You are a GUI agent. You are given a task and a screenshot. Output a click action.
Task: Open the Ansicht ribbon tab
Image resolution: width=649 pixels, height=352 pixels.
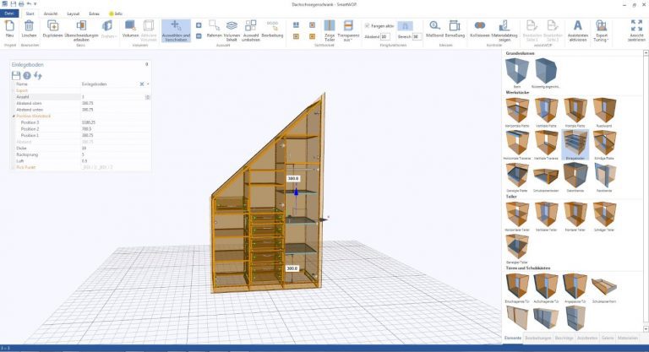tap(51, 14)
